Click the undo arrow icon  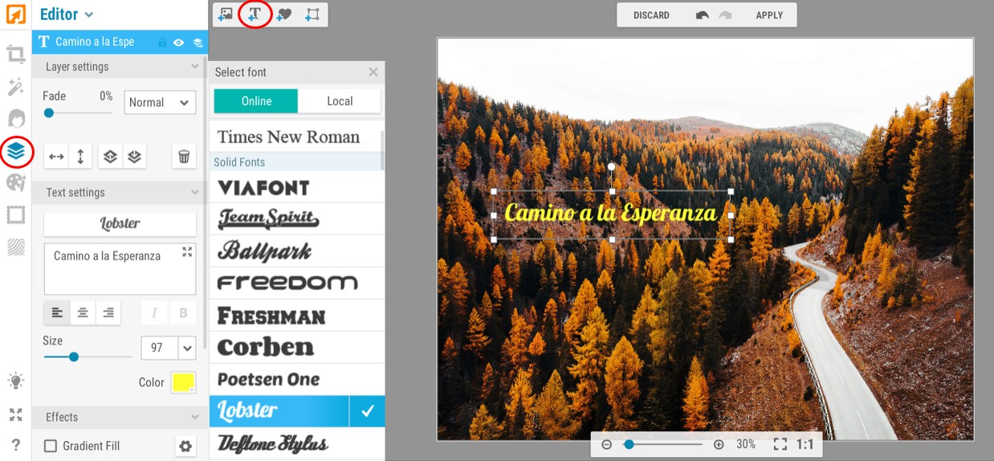703,15
